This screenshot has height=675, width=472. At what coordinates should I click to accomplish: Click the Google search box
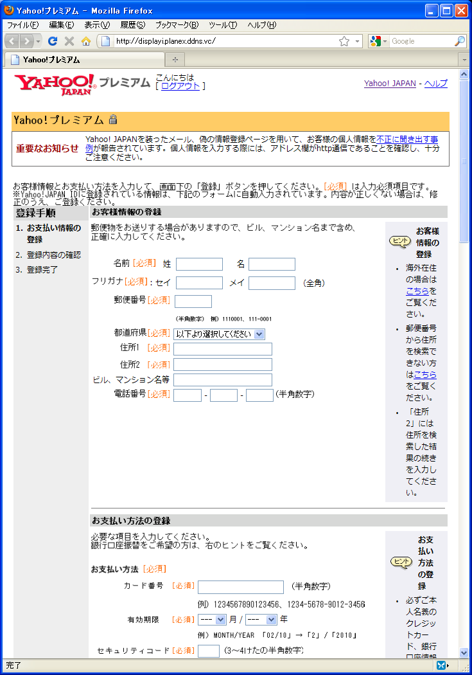[421, 41]
